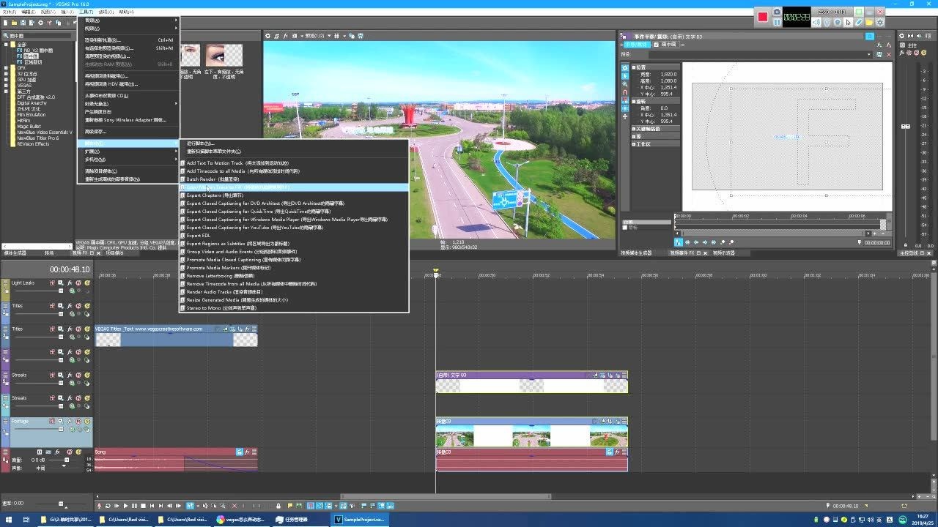Open event FX on Song audio clip
The image size is (938, 527).
point(247,452)
